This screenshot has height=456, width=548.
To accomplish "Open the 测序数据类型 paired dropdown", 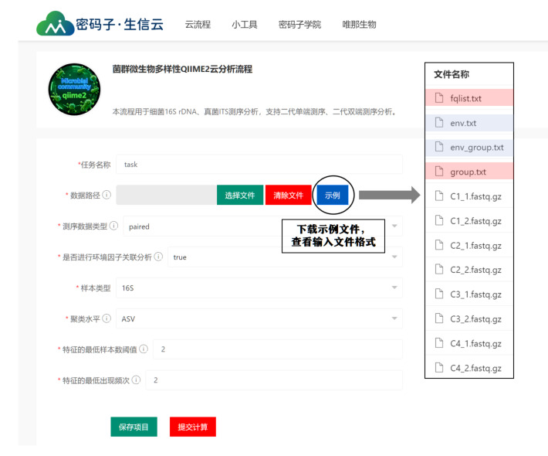I will 262,226.
